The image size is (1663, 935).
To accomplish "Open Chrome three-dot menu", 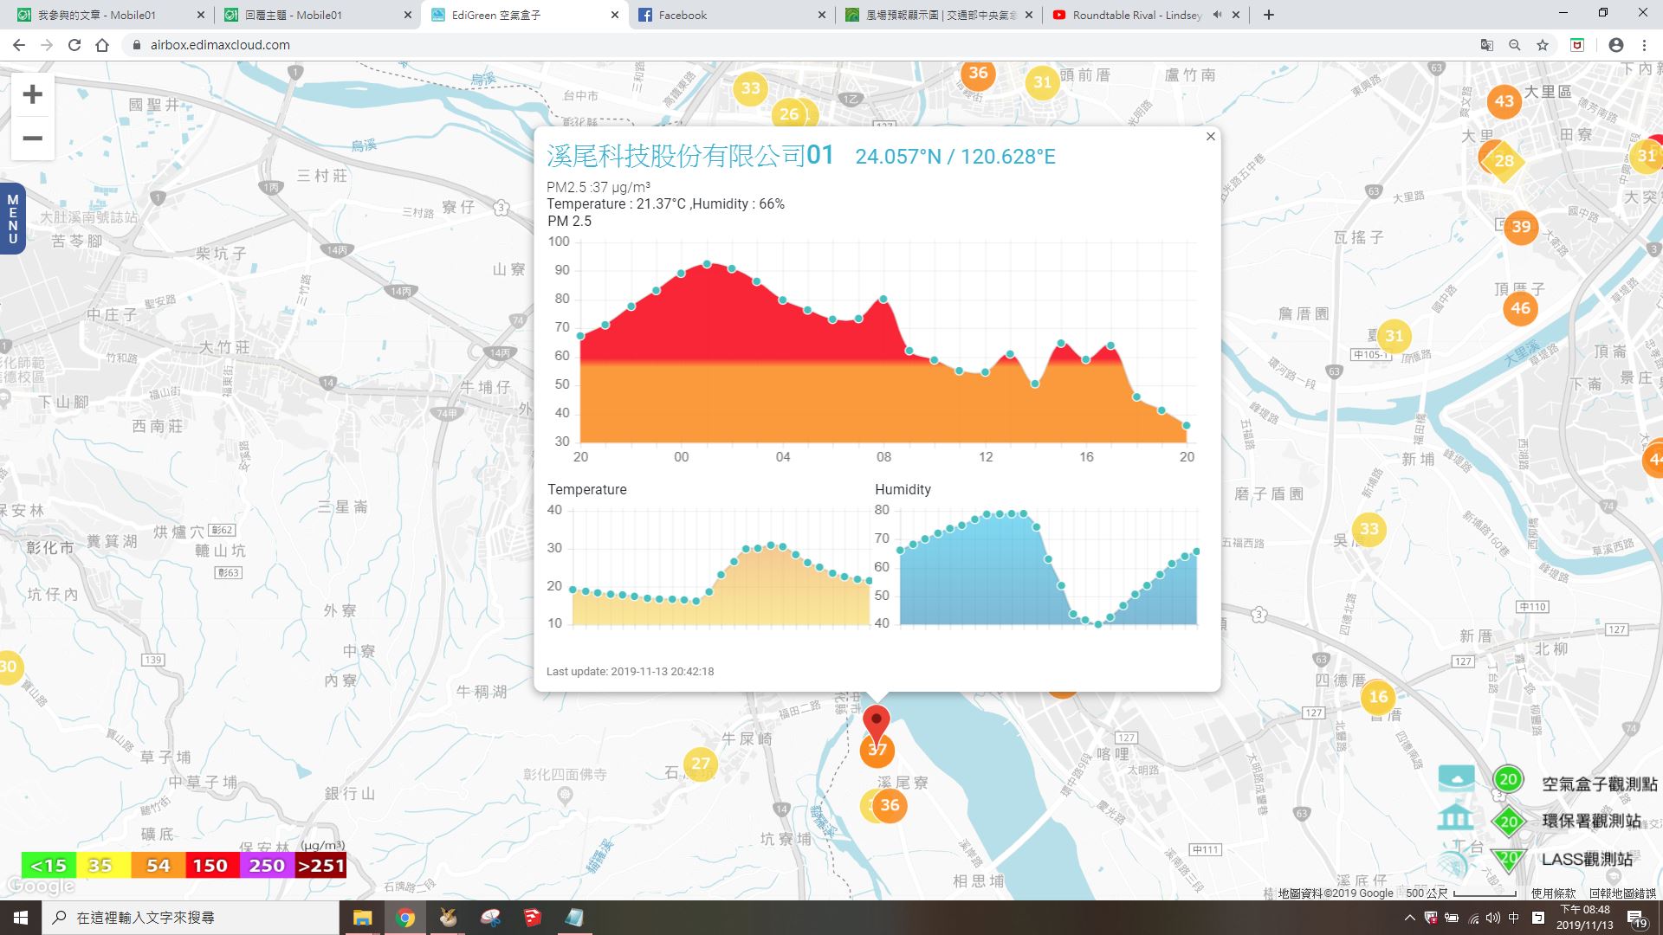I will (x=1644, y=45).
